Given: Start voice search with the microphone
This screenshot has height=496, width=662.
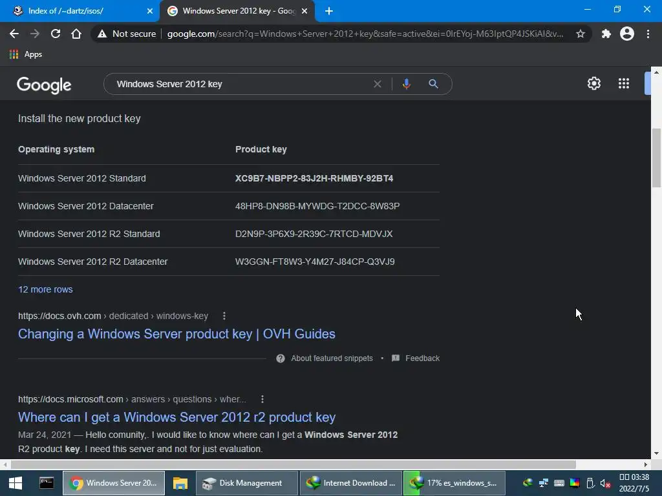Looking at the screenshot, I should pos(407,84).
